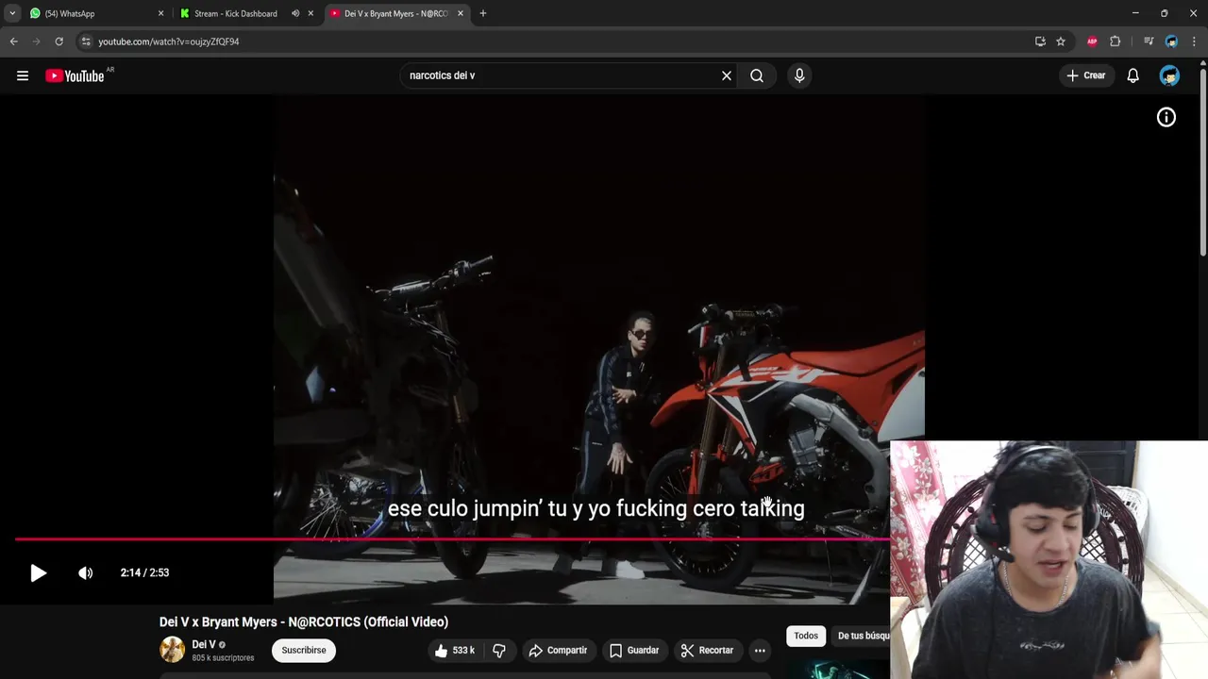This screenshot has width=1208, height=679.
Task: Subscribe to Dei V channel
Action: (x=304, y=650)
